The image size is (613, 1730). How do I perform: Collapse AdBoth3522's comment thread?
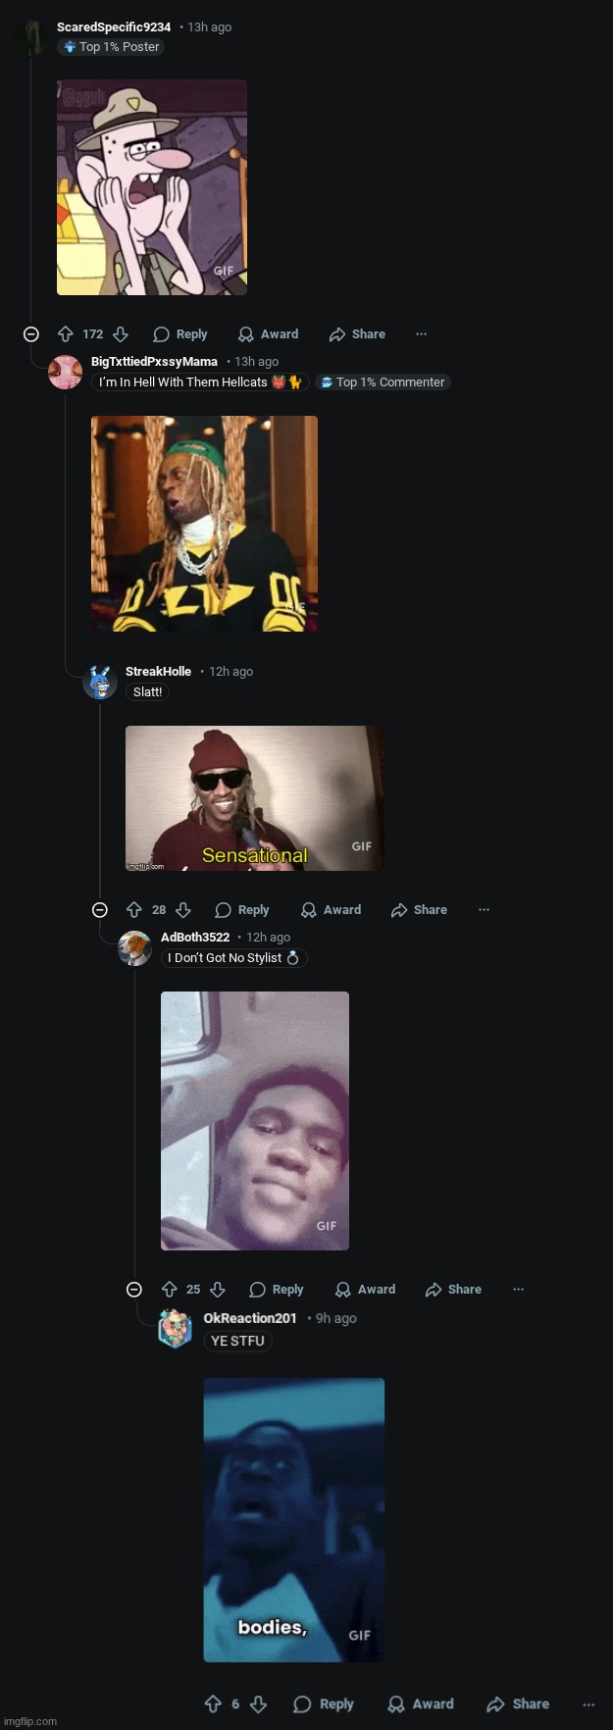click(133, 1289)
